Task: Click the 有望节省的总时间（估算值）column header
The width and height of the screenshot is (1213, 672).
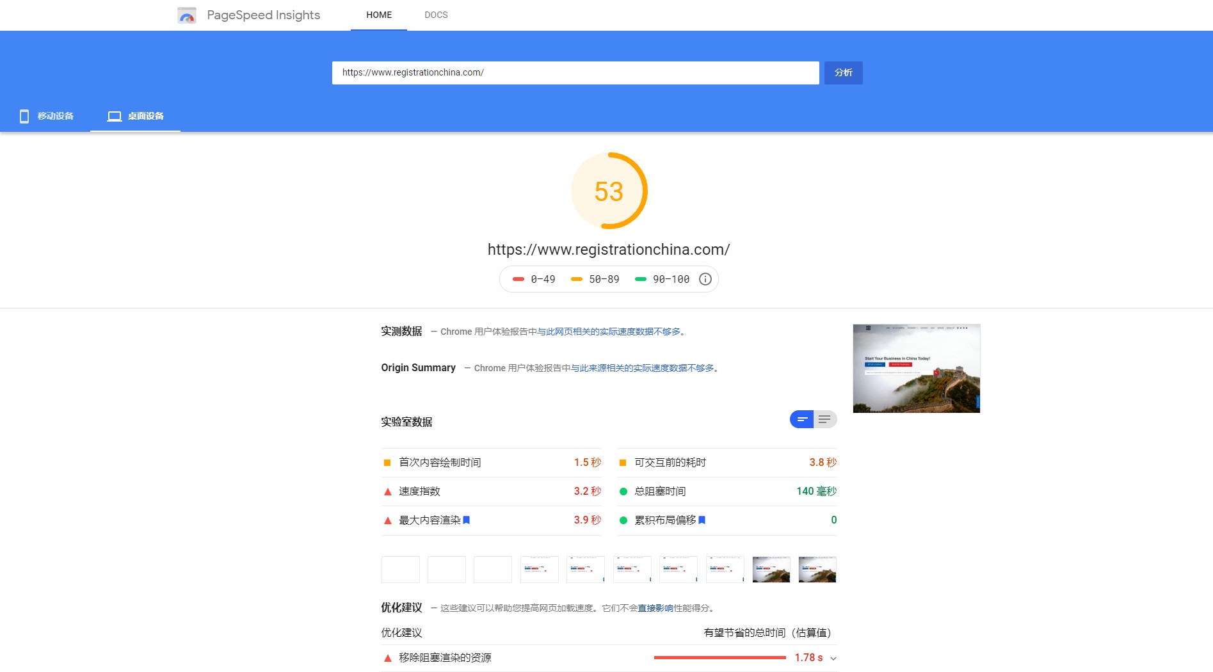Action: 770,633
